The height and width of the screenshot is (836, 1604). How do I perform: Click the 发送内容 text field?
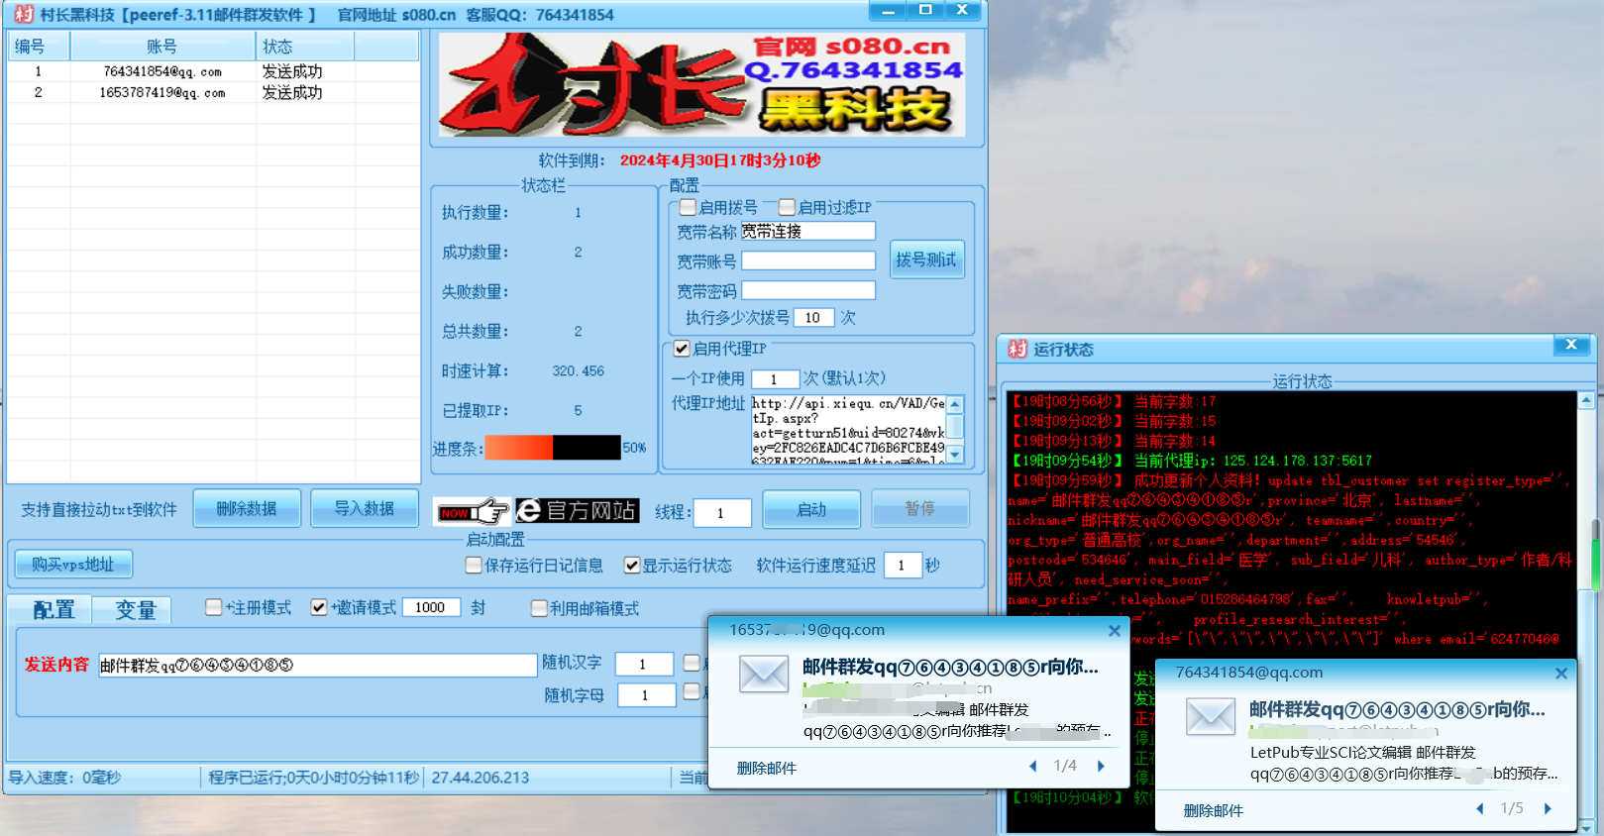pyautogui.click(x=317, y=666)
